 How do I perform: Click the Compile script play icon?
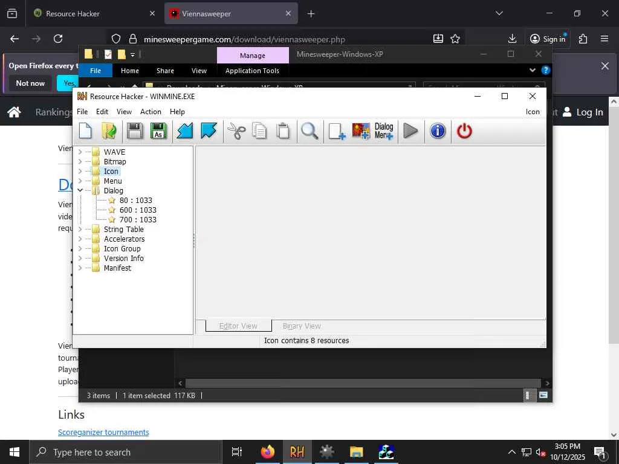[410, 131]
